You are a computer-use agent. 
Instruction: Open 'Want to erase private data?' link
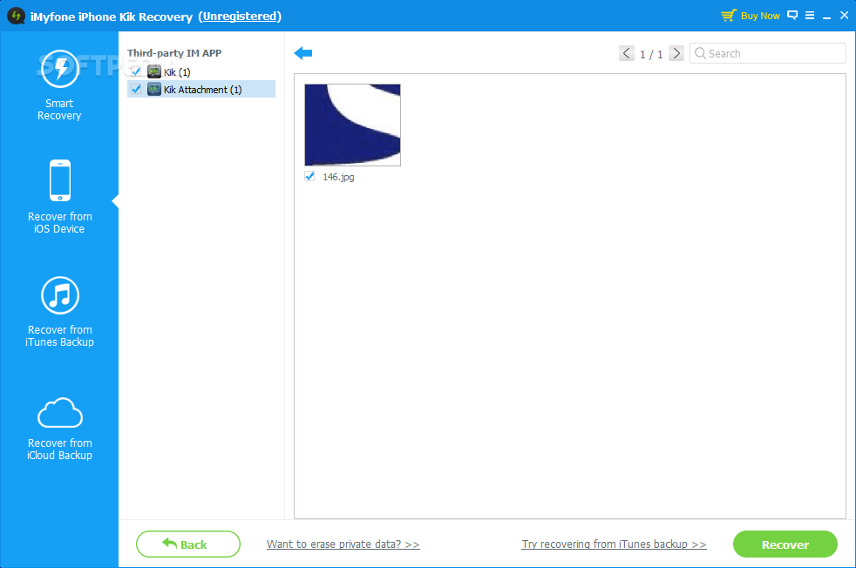343,544
